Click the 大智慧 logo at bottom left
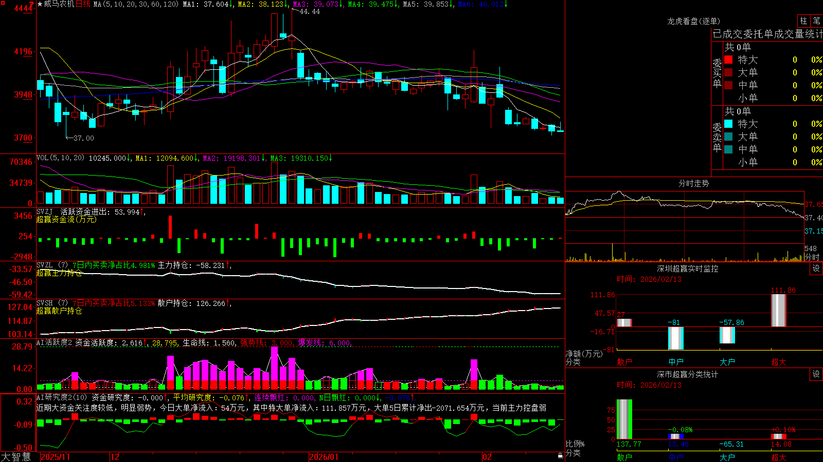Viewport: 823px width, 462px height. (x=16, y=456)
